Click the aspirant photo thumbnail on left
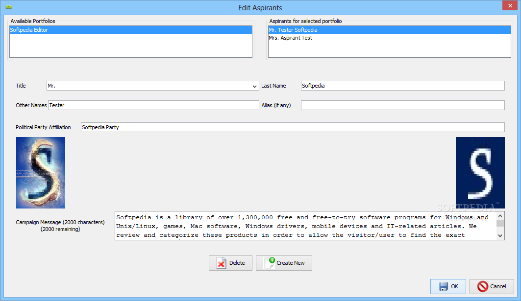521x301 pixels. pos(41,173)
